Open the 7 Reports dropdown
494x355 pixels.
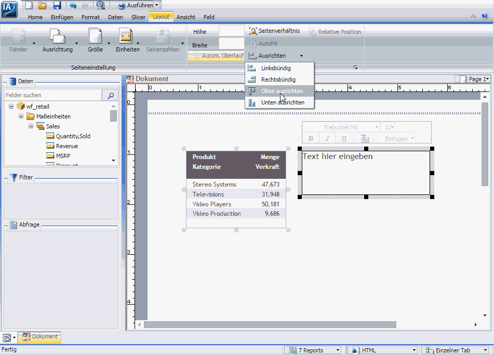point(313,350)
